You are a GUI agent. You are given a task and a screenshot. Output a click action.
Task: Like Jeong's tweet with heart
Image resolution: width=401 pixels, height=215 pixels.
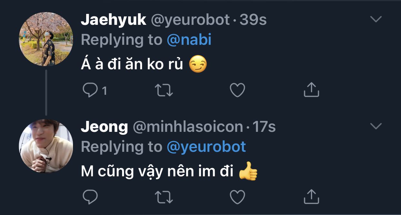click(237, 197)
